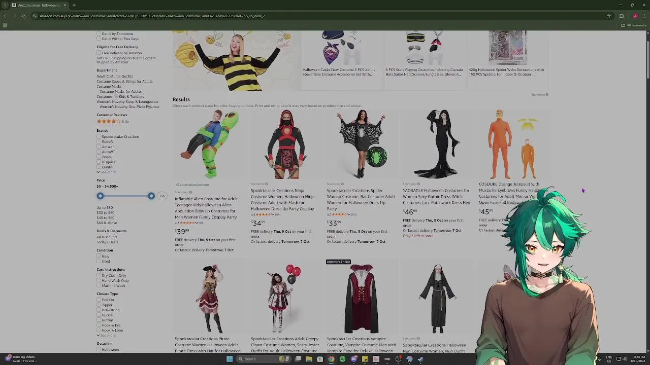The width and height of the screenshot is (650, 365).
Task: Check the Zipper closure type filter
Action: click(x=99, y=305)
